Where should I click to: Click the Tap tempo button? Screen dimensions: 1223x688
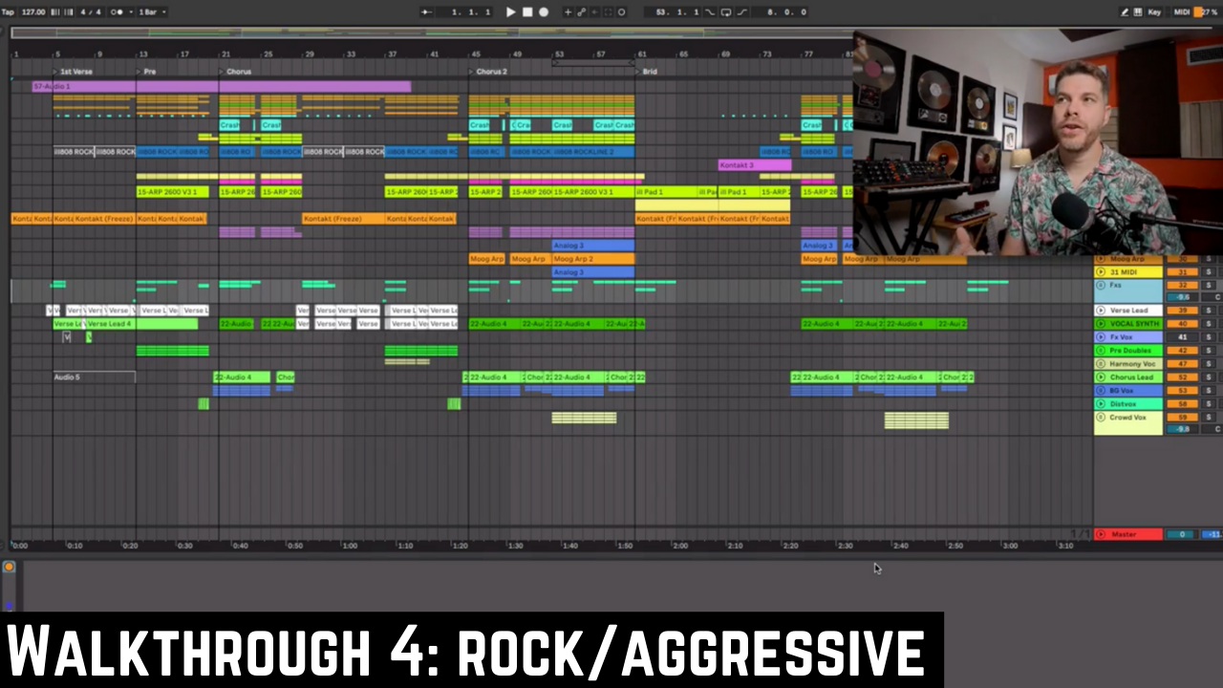click(8, 12)
